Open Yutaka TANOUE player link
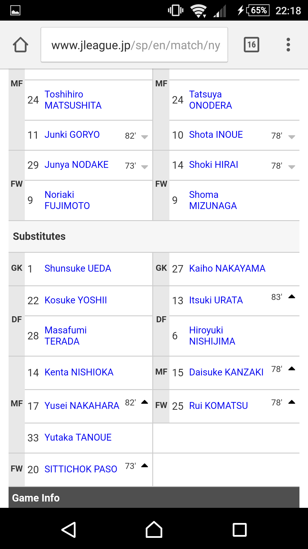Screen dimensions: 308x549 (x=78, y=437)
